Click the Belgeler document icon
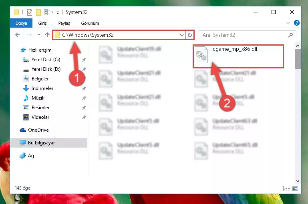Image resolution: width=308 pixels, height=204 pixels. pos(26,79)
